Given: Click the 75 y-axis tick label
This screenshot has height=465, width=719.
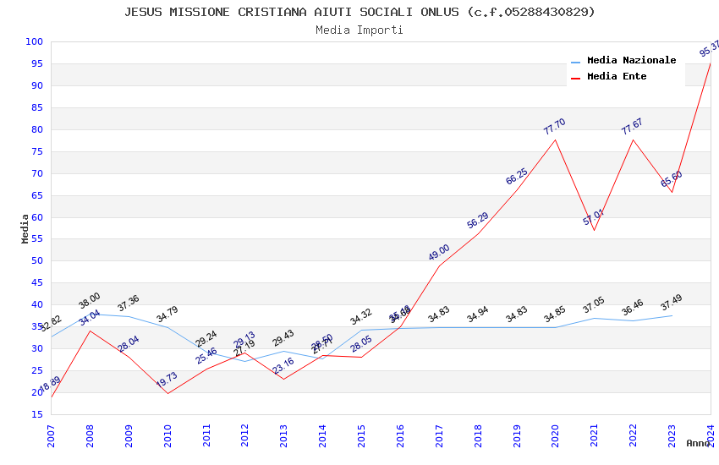Looking at the screenshot, I should pos(36,151).
